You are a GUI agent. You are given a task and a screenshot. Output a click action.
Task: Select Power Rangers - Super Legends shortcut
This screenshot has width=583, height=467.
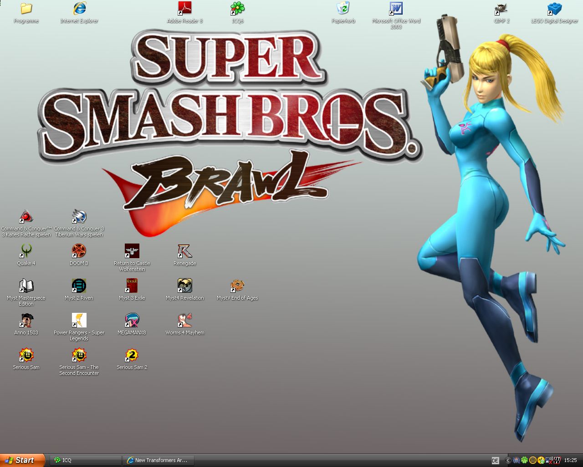(x=79, y=321)
